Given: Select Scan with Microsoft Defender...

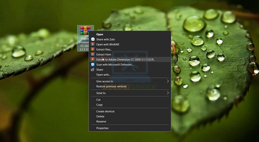Looking at the screenshot, I should [130, 65].
